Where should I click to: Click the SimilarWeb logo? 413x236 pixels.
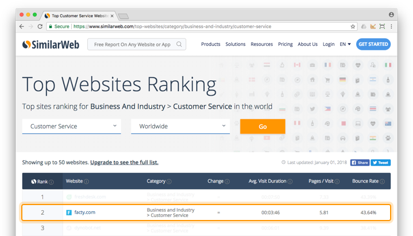click(50, 45)
